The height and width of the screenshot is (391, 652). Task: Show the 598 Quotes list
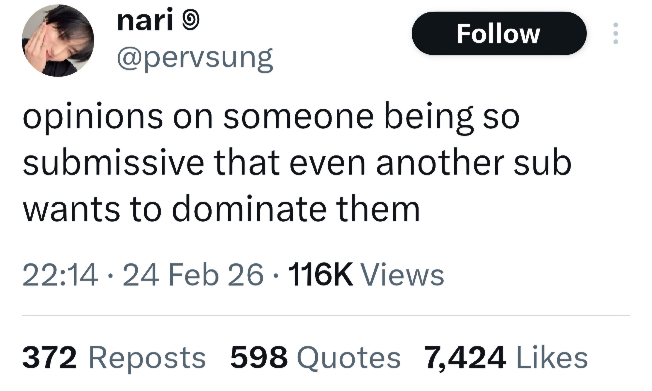pos(315,358)
